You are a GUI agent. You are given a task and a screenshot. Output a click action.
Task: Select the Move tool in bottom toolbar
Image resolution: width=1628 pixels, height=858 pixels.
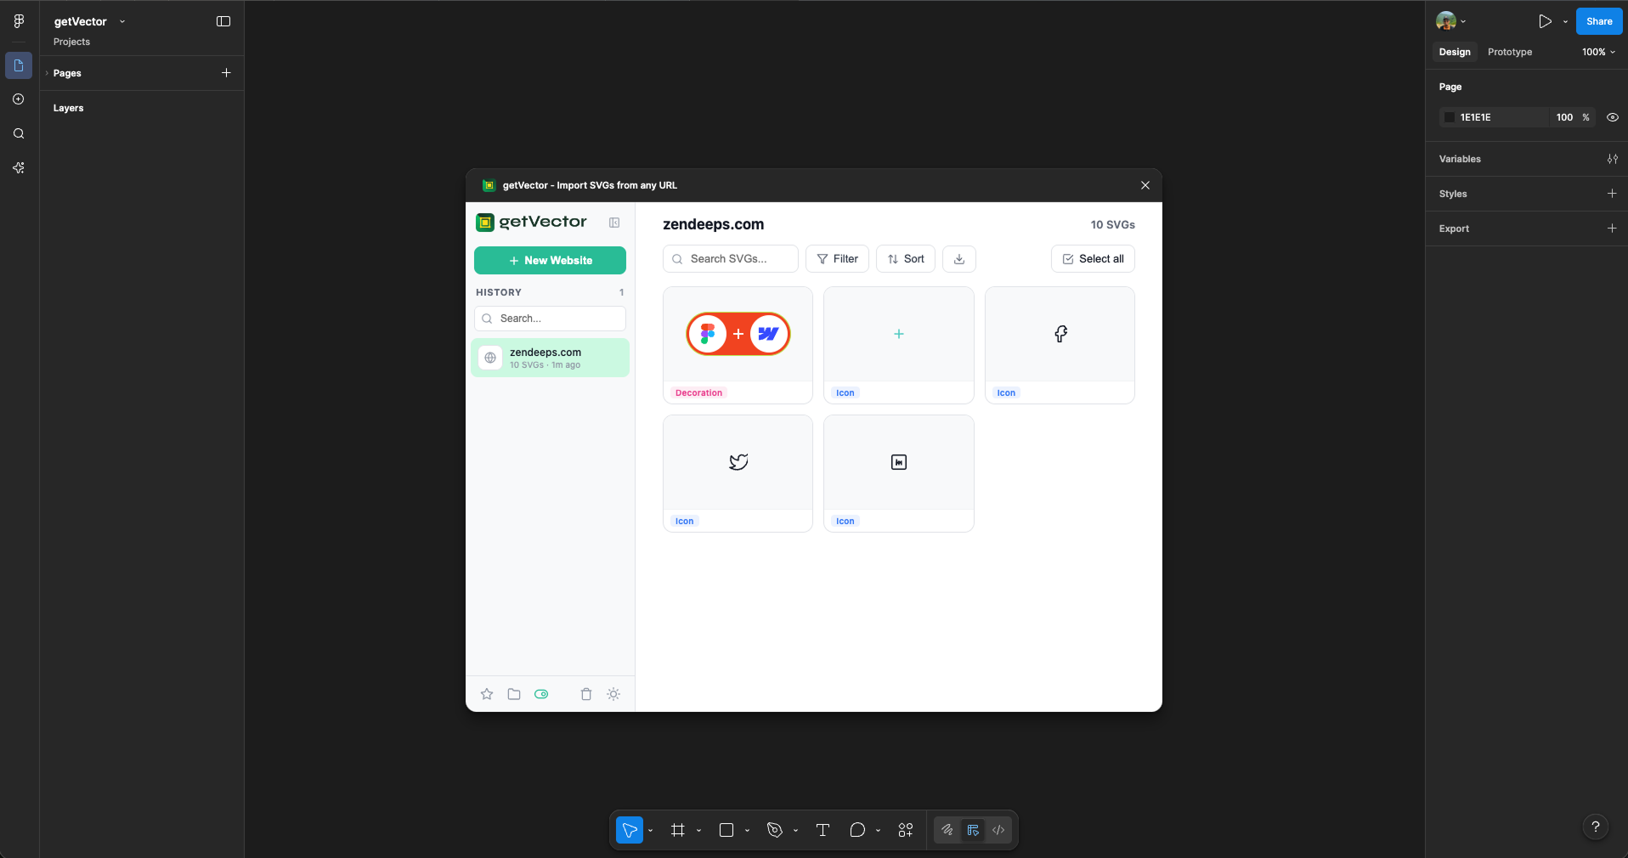point(630,830)
